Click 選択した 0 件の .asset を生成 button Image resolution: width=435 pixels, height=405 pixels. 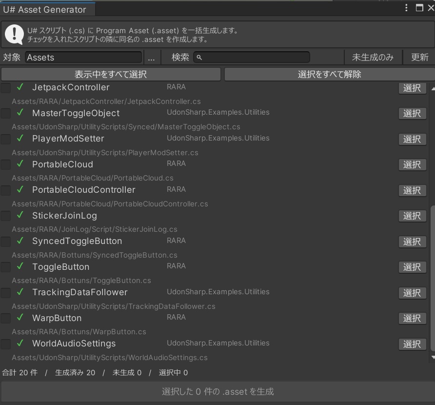(x=218, y=391)
